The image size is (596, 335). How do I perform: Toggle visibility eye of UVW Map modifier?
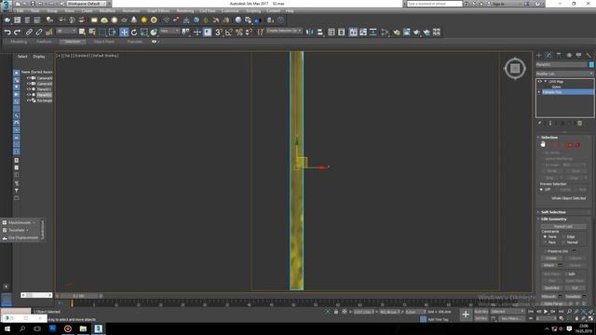tap(540, 81)
